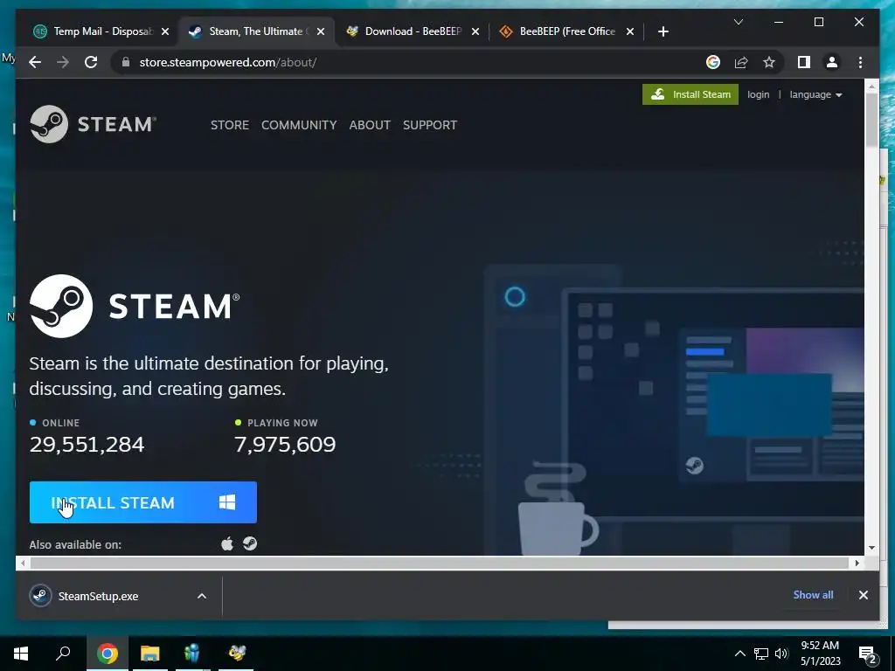Click the scroll right arrow
Viewport: 895px width, 671px height.
[857, 564]
